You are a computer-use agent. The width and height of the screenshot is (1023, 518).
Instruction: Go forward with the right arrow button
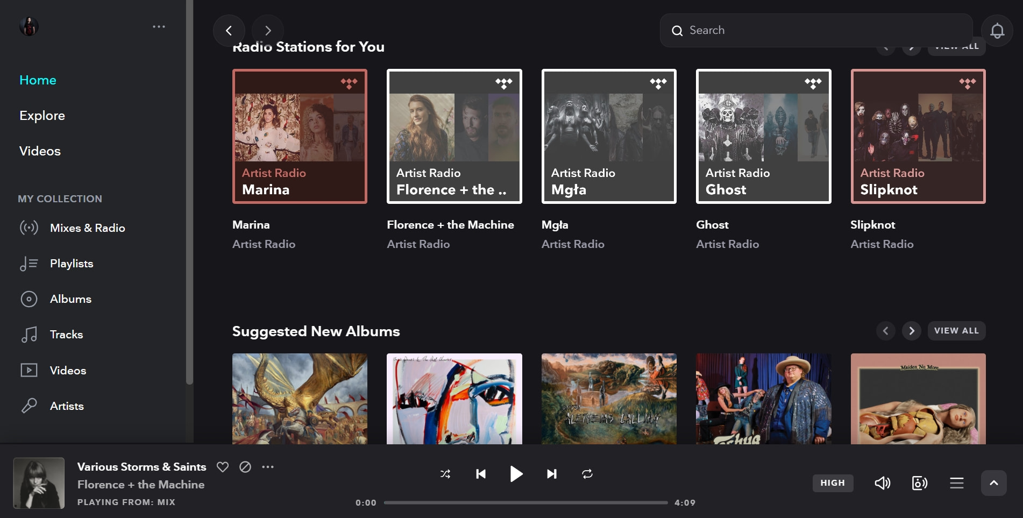[268, 31]
